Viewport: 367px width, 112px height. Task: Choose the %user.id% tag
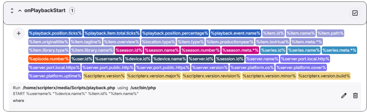click(x=82, y=59)
